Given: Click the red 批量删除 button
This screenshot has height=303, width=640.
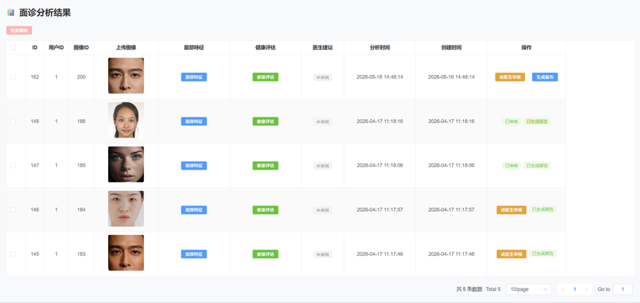Looking at the screenshot, I should (19, 30).
